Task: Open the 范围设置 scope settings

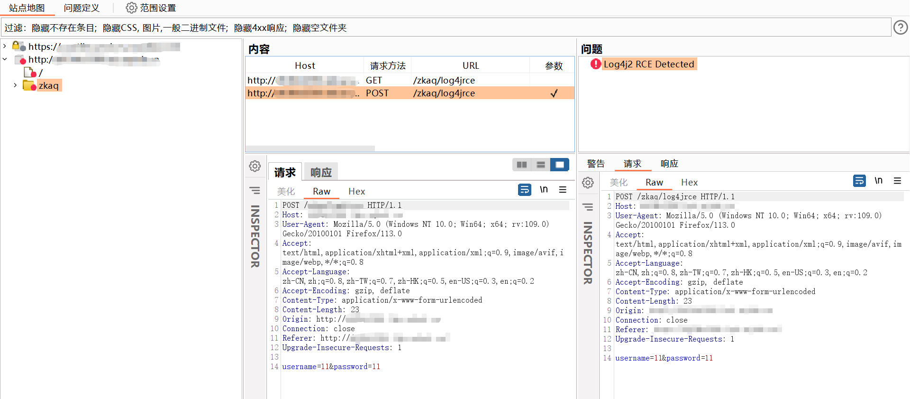Action: point(151,8)
